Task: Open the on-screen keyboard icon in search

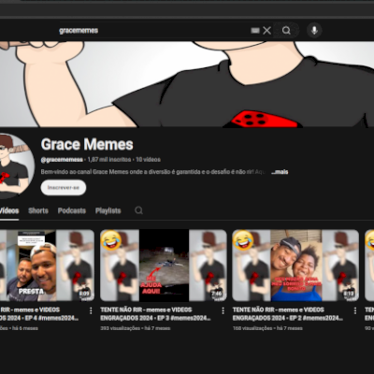Action: [x=255, y=30]
